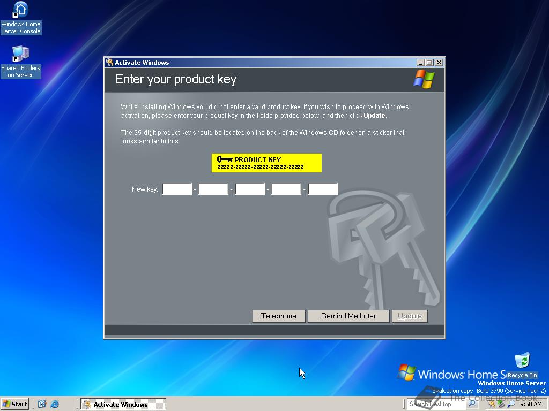Click the fourth product key field
The image size is (549, 411).
pyautogui.click(x=286, y=189)
